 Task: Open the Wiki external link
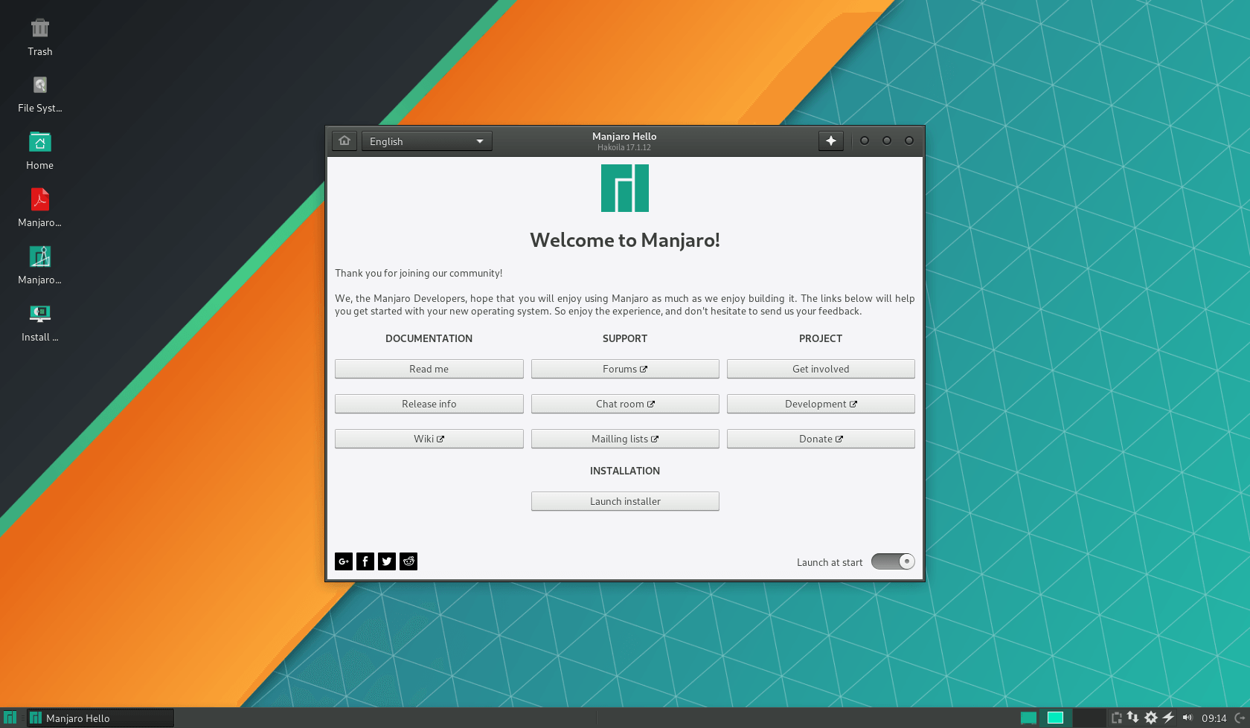(429, 439)
